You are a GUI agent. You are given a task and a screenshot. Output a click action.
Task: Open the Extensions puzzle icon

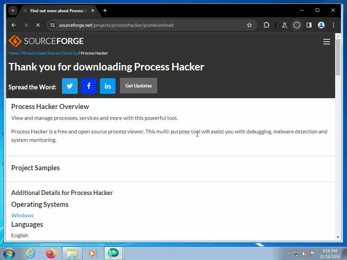pyautogui.click(x=266, y=25)
